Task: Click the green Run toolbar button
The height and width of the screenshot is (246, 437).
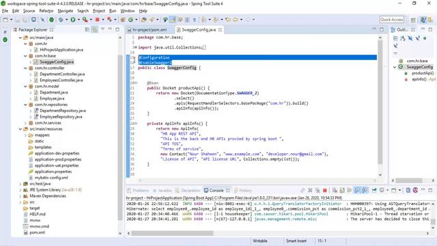Action: (x=73, y=20)
